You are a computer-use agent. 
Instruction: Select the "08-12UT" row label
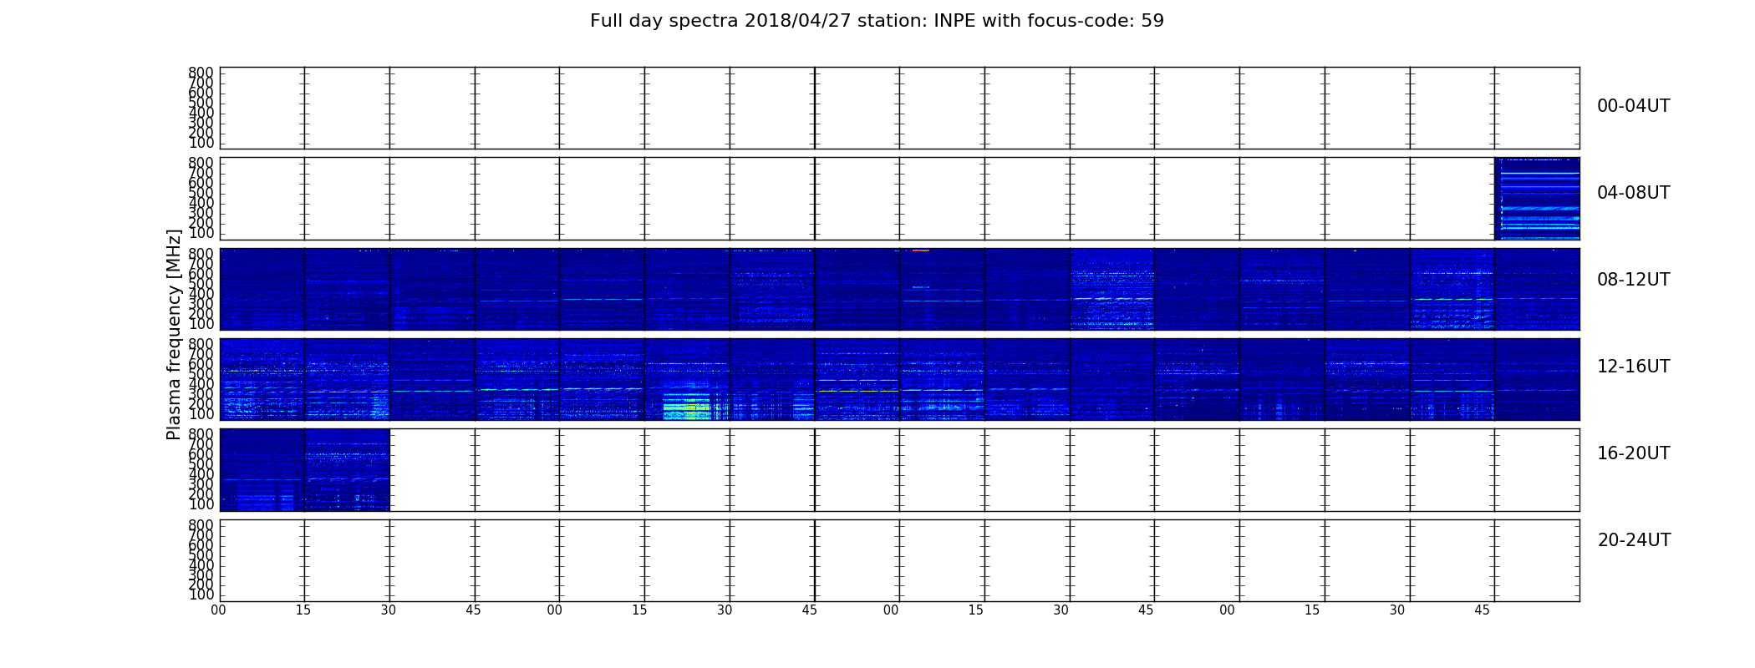click(x=1633, y=280)
